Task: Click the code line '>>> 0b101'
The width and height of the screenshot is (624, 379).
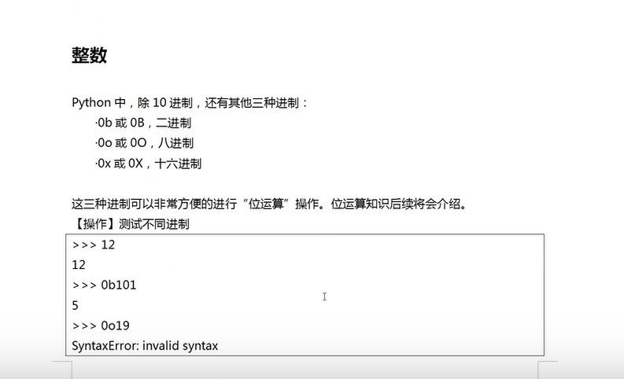Action: 105,285
